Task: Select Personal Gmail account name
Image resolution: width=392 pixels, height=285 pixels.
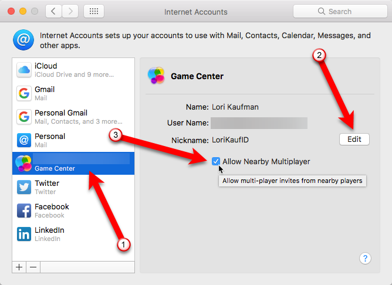Action: pos(61,113)
